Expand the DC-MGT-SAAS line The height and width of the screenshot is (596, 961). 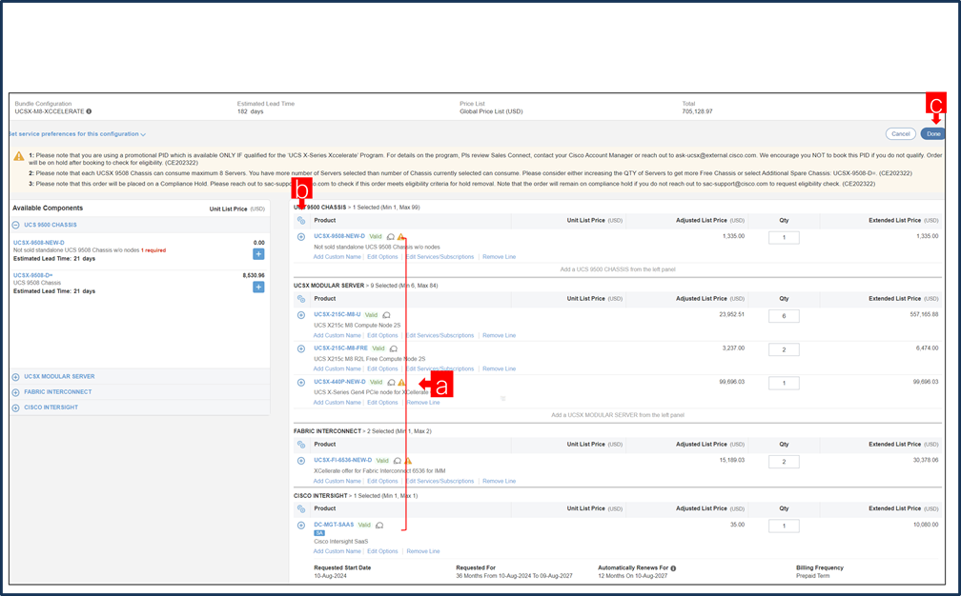(301, 525)
